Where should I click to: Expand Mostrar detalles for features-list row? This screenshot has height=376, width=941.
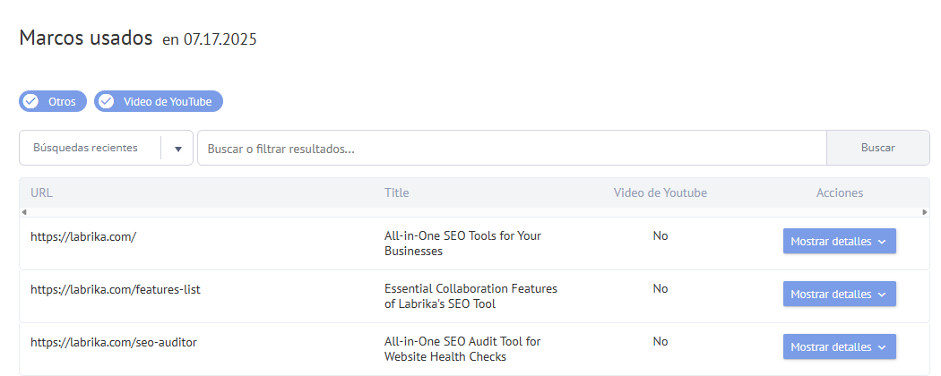839,294
